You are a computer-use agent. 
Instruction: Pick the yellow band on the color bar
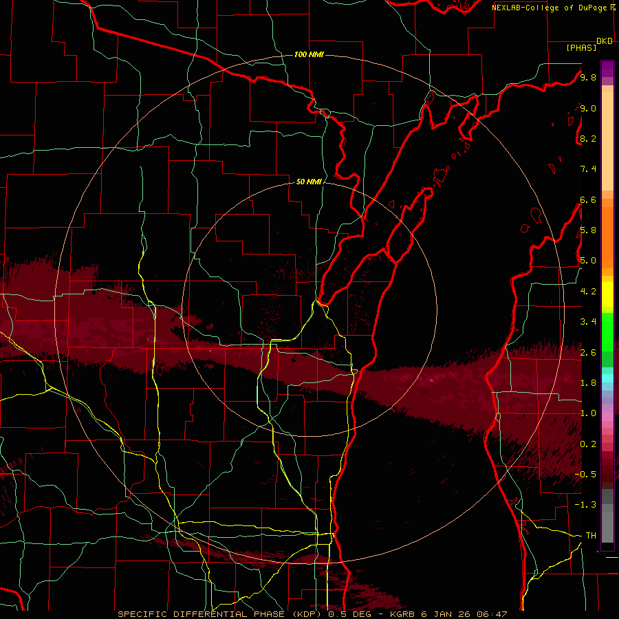coord(607,294)
